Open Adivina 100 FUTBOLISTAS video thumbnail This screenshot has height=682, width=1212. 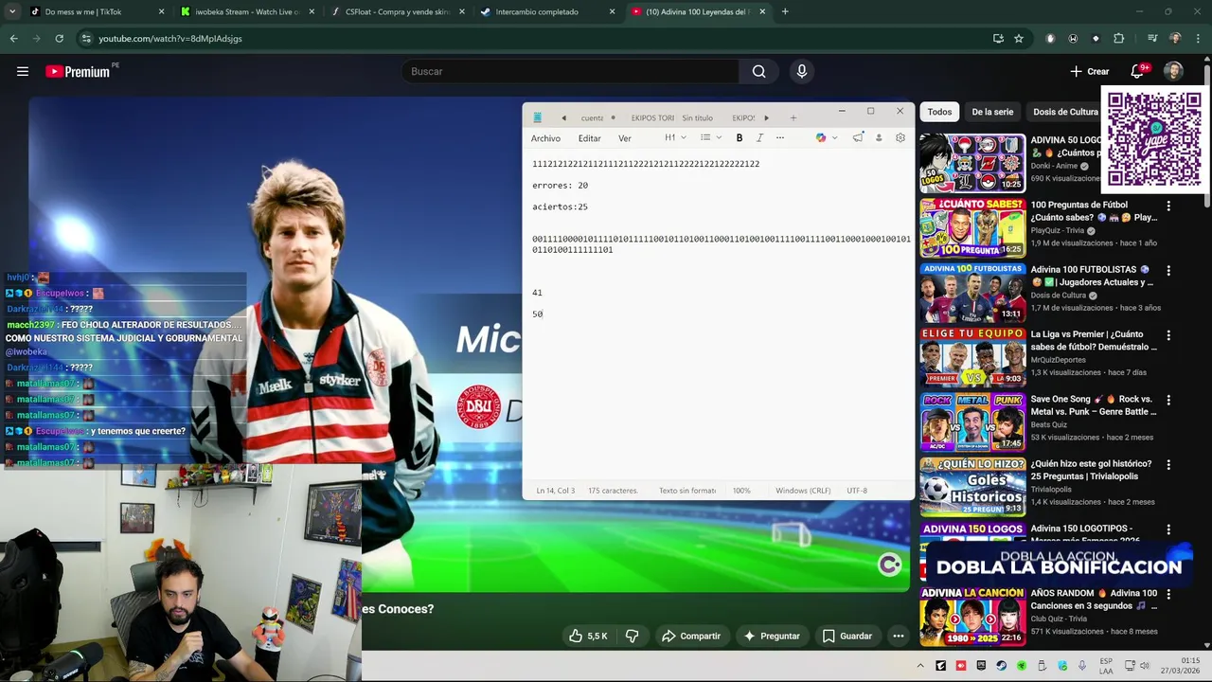pos(972,293)
